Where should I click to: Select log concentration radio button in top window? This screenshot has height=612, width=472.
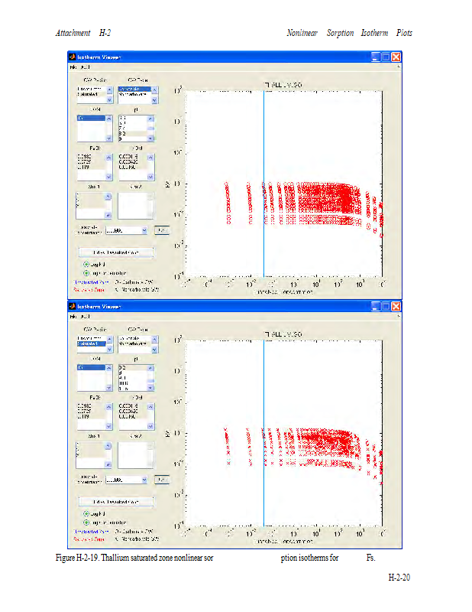(86, 273)
